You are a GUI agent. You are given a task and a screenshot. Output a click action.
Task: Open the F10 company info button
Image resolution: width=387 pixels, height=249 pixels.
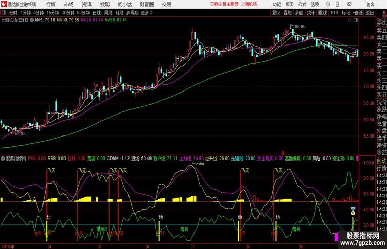tap(334, 13)
